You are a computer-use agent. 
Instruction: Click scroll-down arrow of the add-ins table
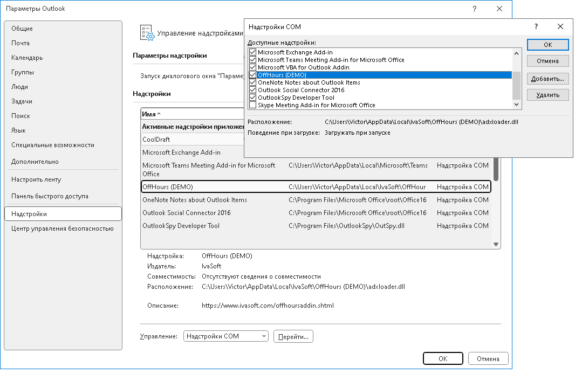496,244
